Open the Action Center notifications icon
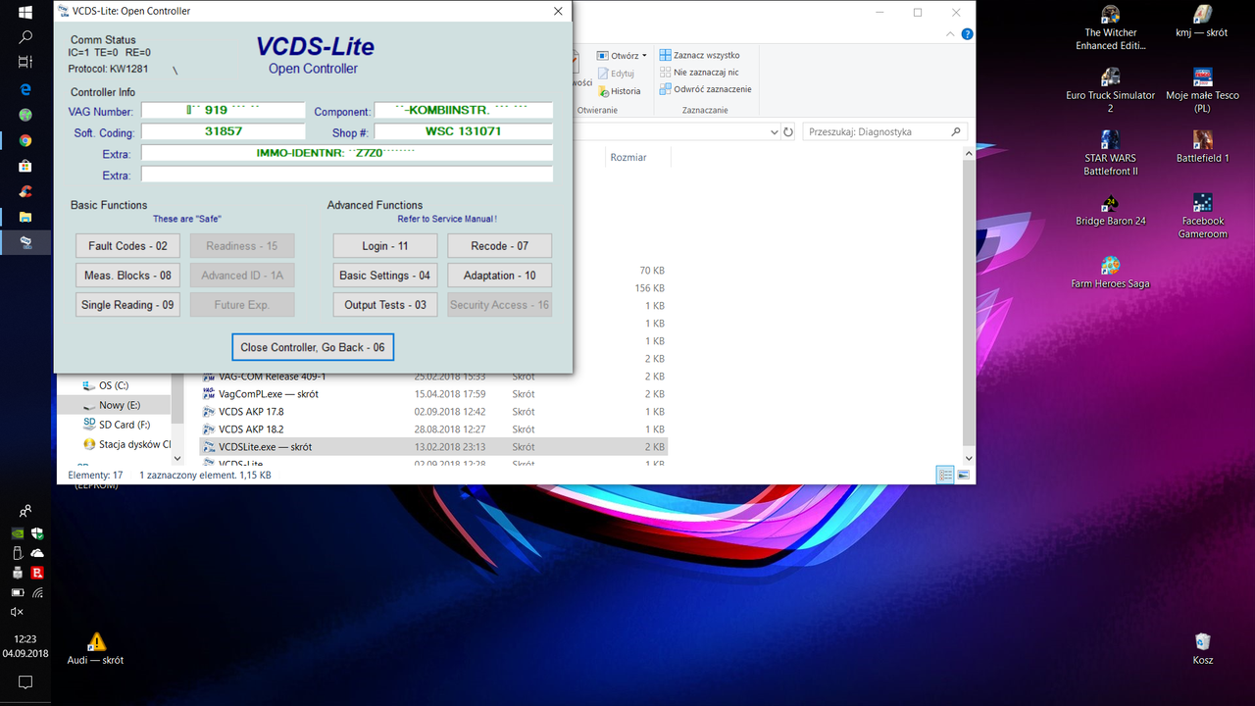The image size is (1255, 706). click(x=25, y=681)
